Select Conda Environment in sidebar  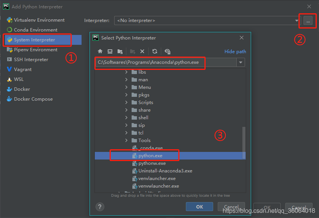(x=36, y=30)
